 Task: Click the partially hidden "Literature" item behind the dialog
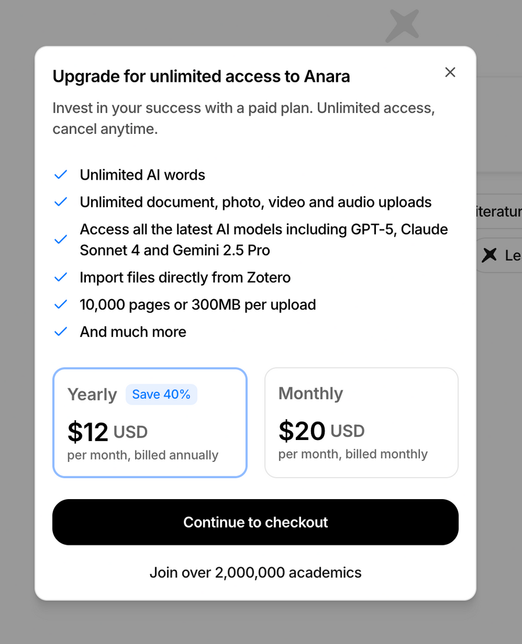point(500,212)
